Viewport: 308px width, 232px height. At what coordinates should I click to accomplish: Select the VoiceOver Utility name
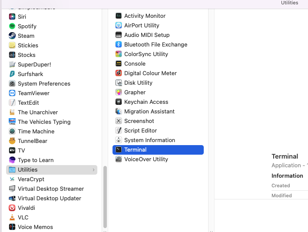pos(146,159)
